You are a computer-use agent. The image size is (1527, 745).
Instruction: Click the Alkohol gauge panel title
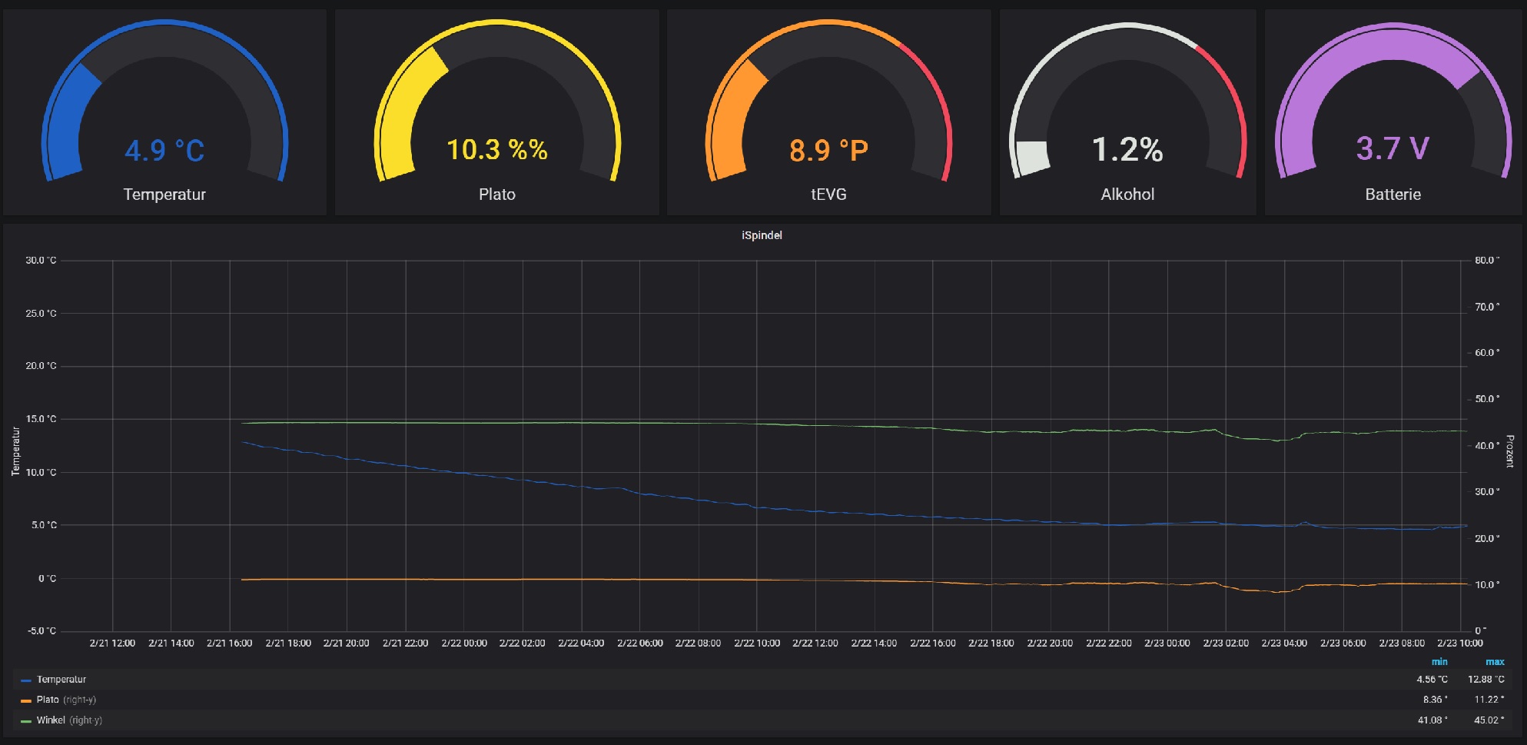pos(1127,195)
